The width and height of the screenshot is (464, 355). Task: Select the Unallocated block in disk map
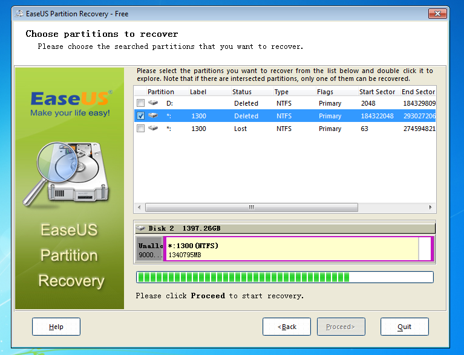point(149,249)
